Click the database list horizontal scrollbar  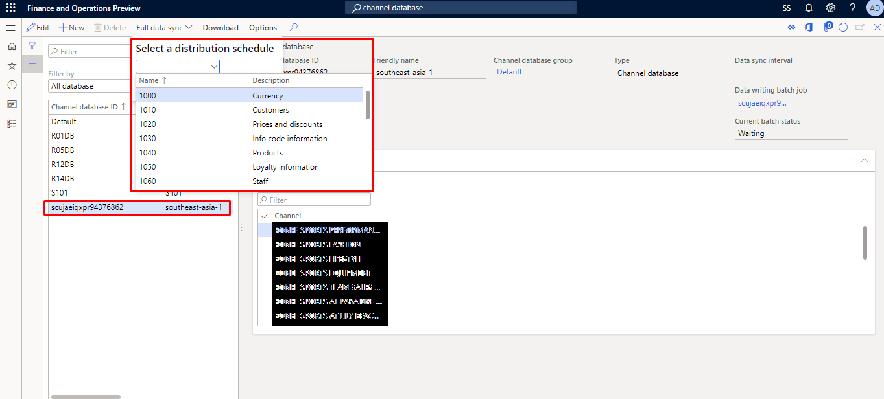coord(86,396)
